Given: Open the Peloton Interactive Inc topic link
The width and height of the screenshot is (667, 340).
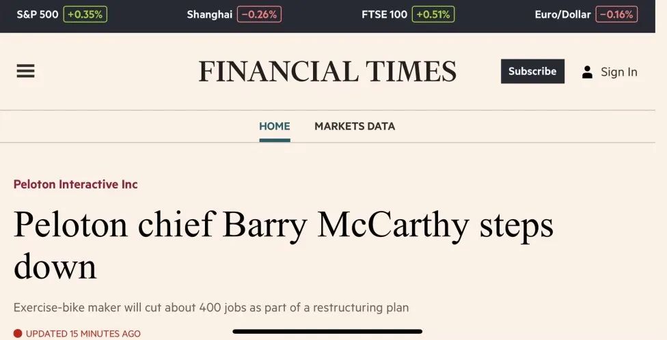Looking at the screenshot, I should click(x=76, y=184).
